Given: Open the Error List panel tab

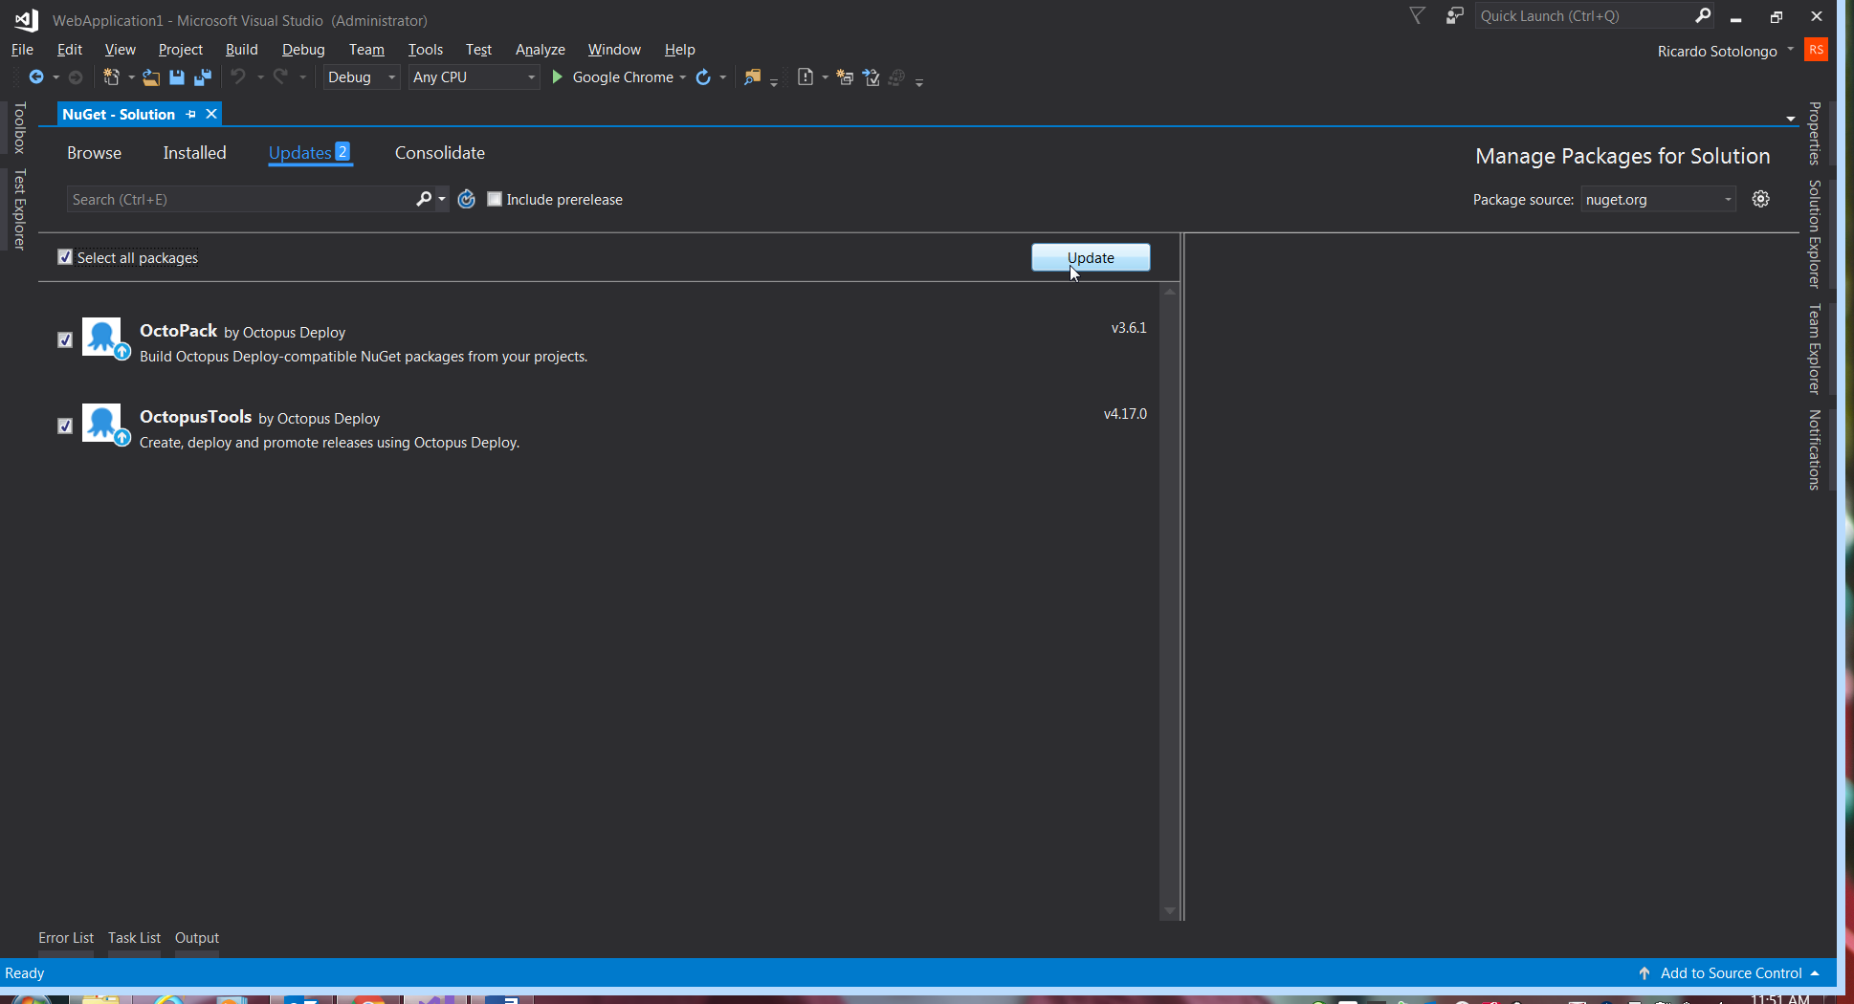Looking at the screenshot, I should (66, 938).
